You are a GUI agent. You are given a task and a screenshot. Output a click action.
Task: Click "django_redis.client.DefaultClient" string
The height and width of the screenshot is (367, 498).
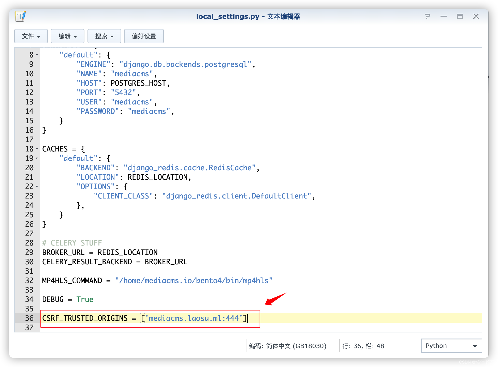pos(237,196)
